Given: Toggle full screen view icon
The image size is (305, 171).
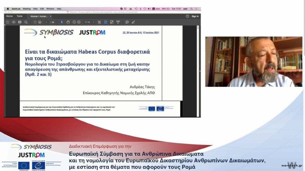Looking at the screenshot, I should click(x=112, y=22).
